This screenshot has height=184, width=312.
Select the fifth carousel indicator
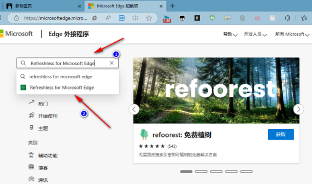[x=246, y=171]
